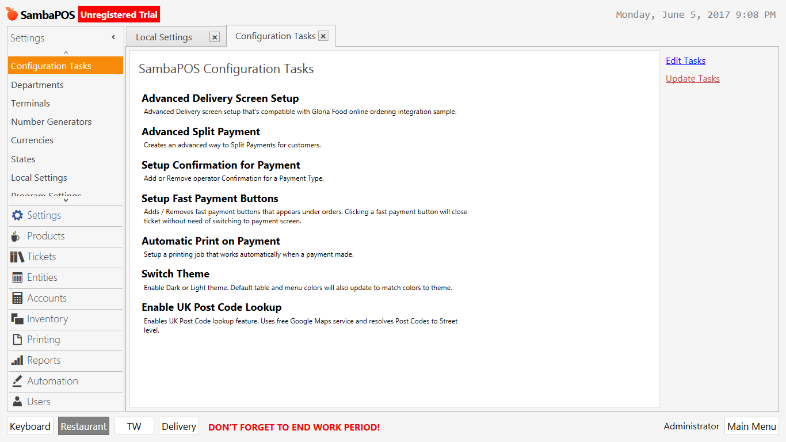Screen dimensions: 786x442
Task: Open the Entities section
Action: pyautogui.click(x=66, y=277)
